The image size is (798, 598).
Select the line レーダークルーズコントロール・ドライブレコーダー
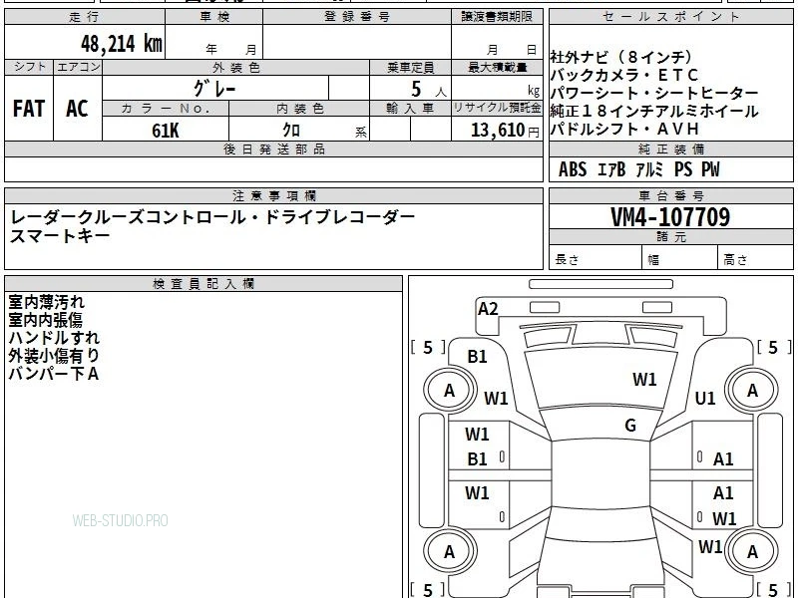[212, 217]
